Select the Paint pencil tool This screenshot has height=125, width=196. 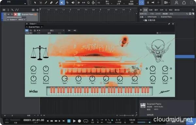coord(57,3)
